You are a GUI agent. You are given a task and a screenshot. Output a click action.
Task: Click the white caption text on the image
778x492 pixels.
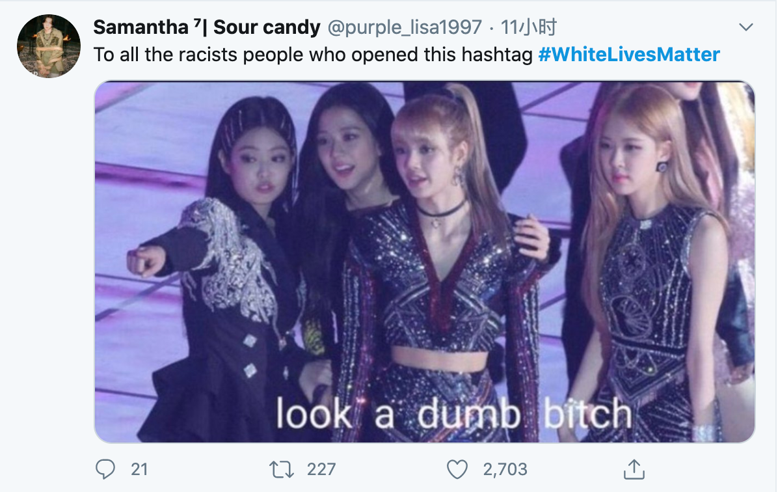tap(453, 414)
